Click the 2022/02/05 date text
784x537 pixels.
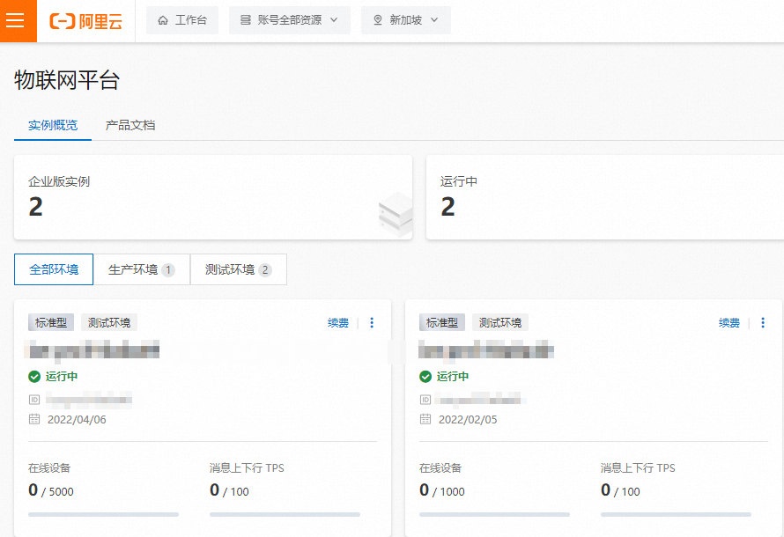coord(468,420)
